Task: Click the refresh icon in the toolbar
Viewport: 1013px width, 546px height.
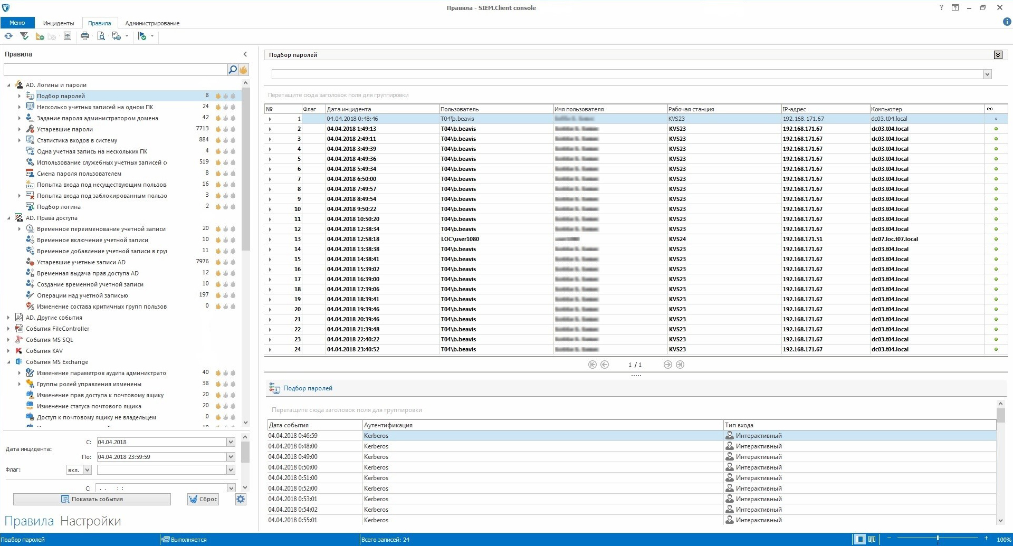Action: coord(8,36)
